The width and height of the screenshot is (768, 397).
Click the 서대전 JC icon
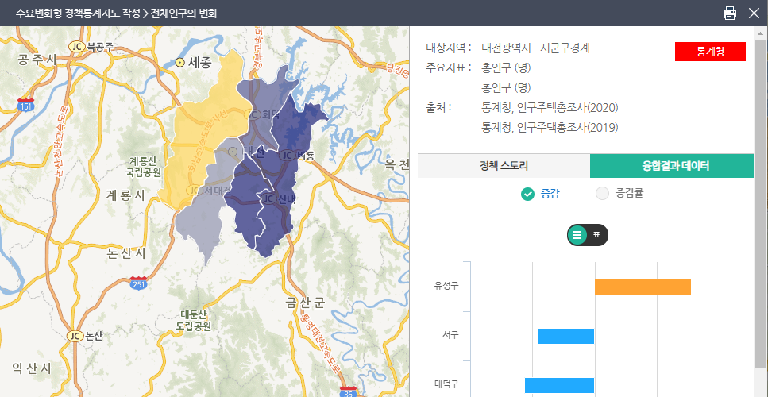195,190
